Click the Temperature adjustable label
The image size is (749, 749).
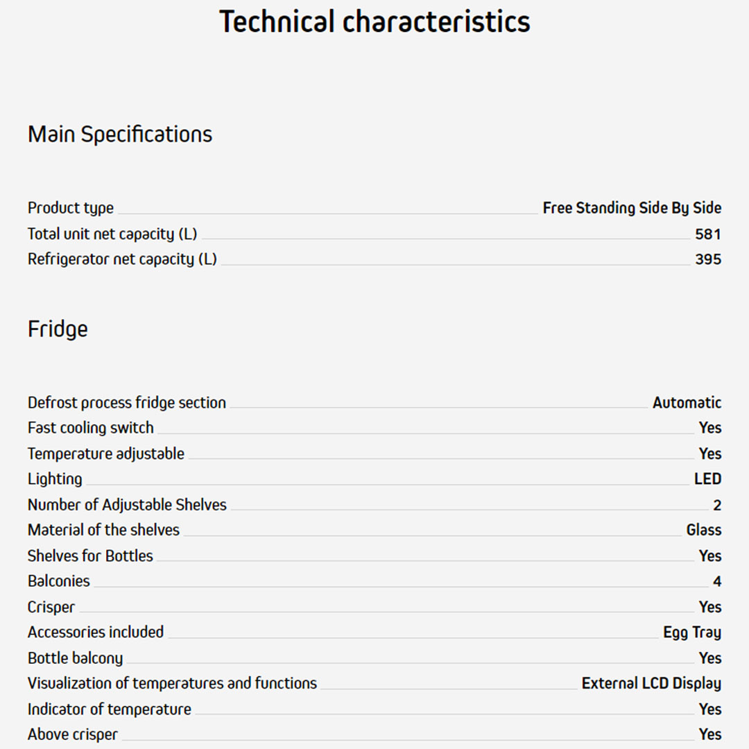(106, 454)
